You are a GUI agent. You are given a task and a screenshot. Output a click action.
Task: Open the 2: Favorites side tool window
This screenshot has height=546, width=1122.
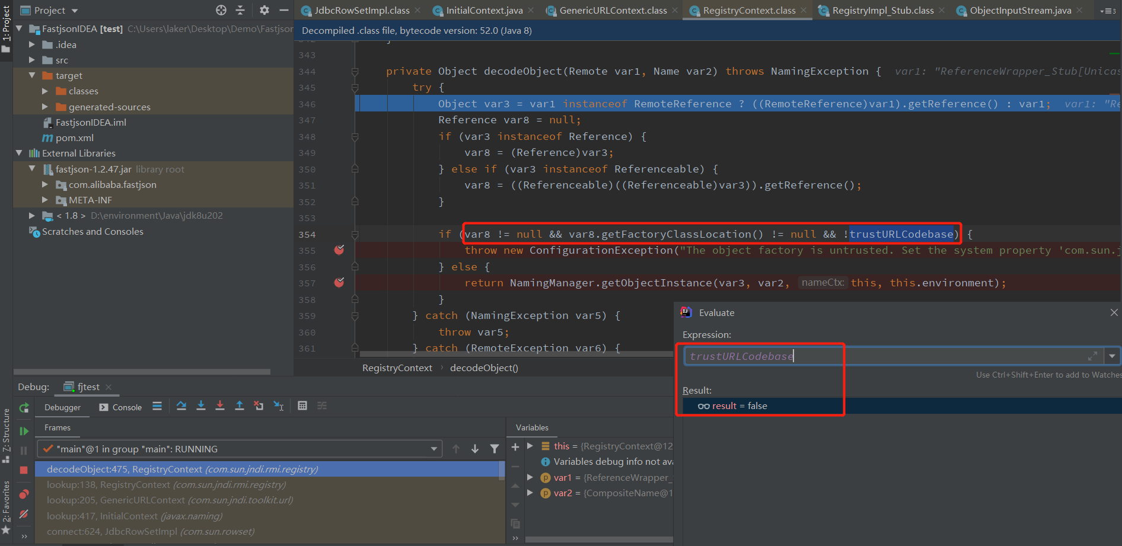click(x=6, y=507)
